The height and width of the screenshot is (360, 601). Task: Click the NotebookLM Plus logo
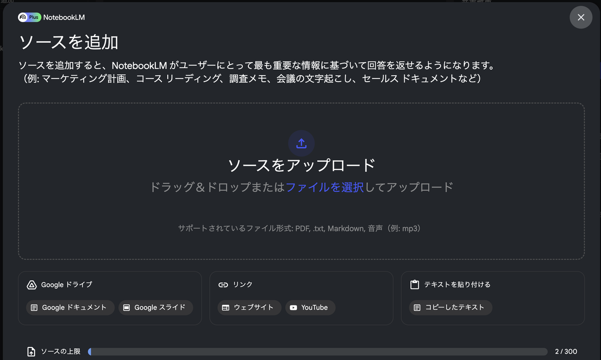(30, 17)
